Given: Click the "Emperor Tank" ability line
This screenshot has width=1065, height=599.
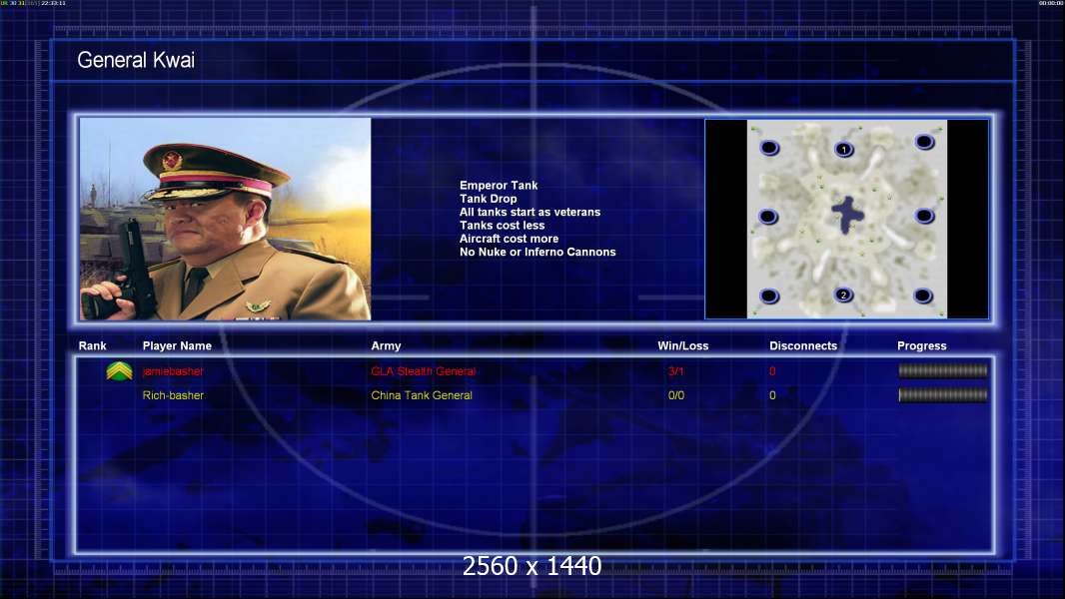Looking at the screenshot, I should point(499,186).
